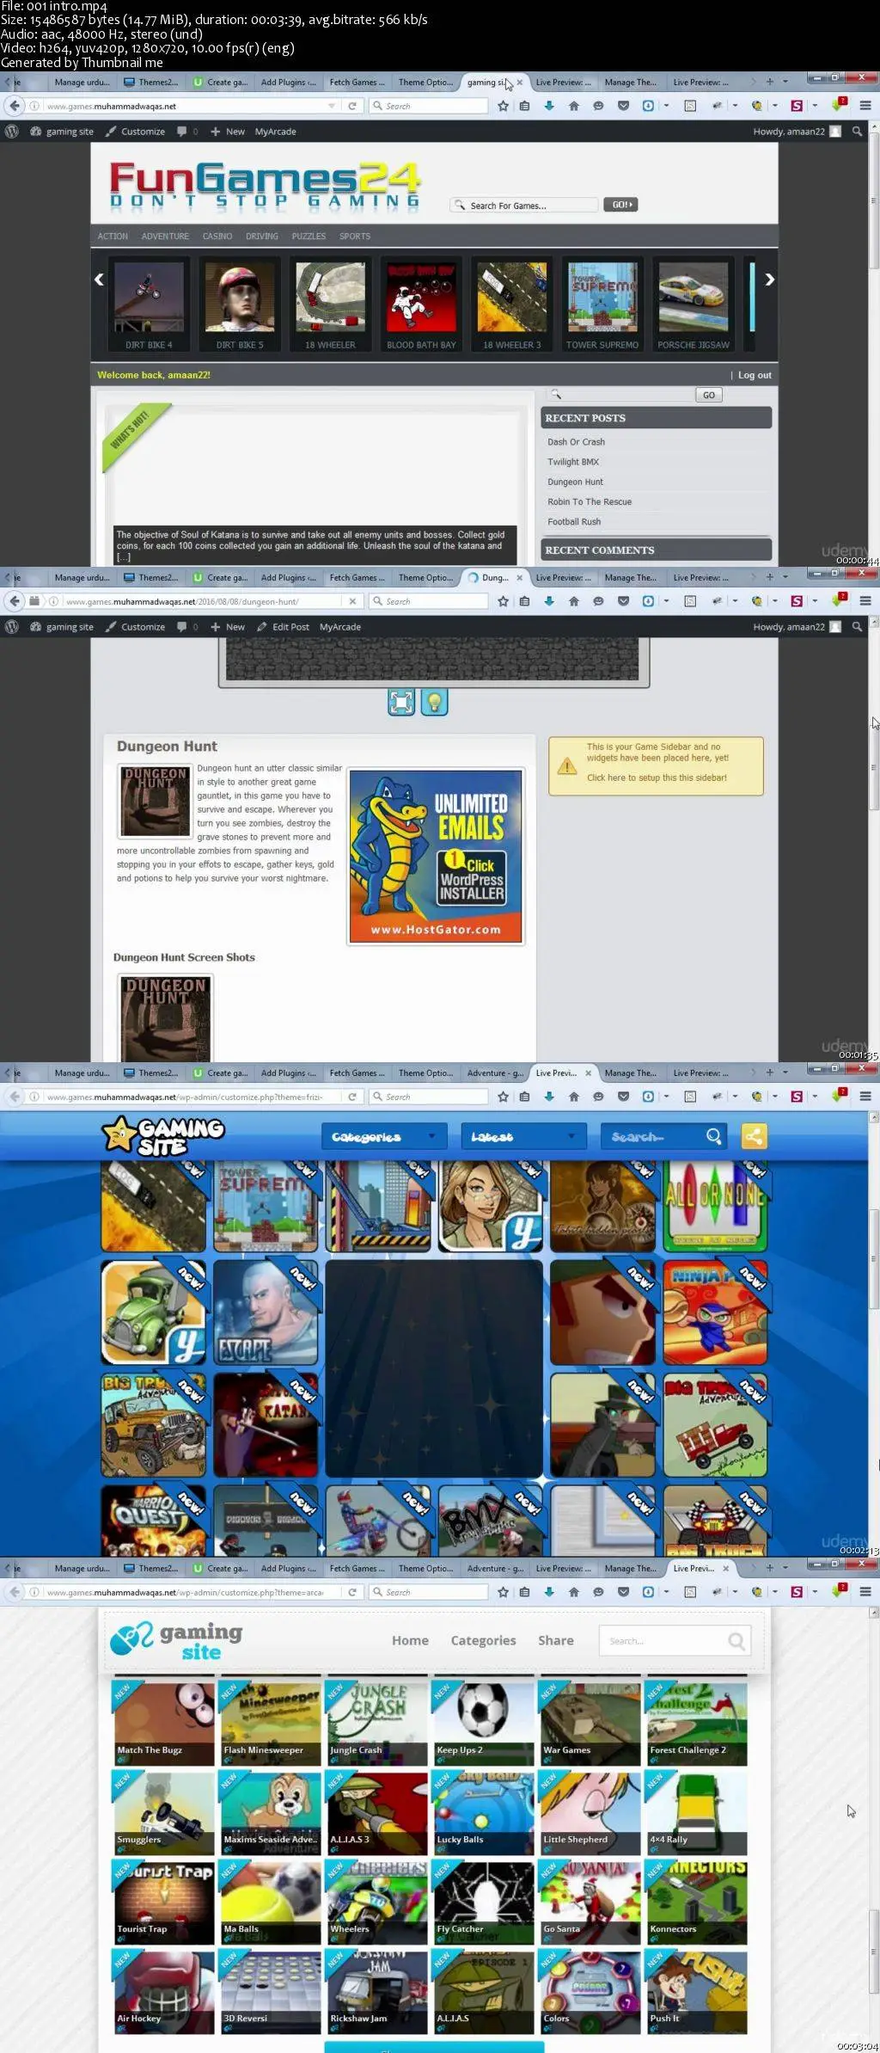
Task: Click bookmark star in the FunGames24 window toolbar
Action: click(x=504, y=106)
